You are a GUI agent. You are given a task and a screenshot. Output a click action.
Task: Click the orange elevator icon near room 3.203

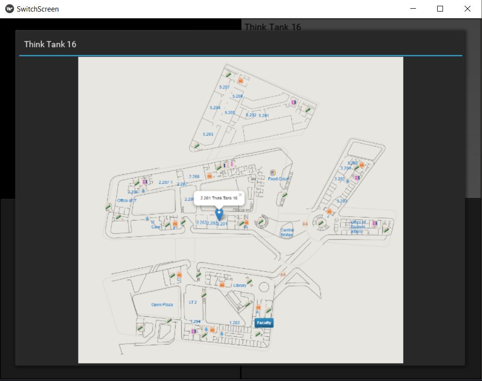[329, 211]
